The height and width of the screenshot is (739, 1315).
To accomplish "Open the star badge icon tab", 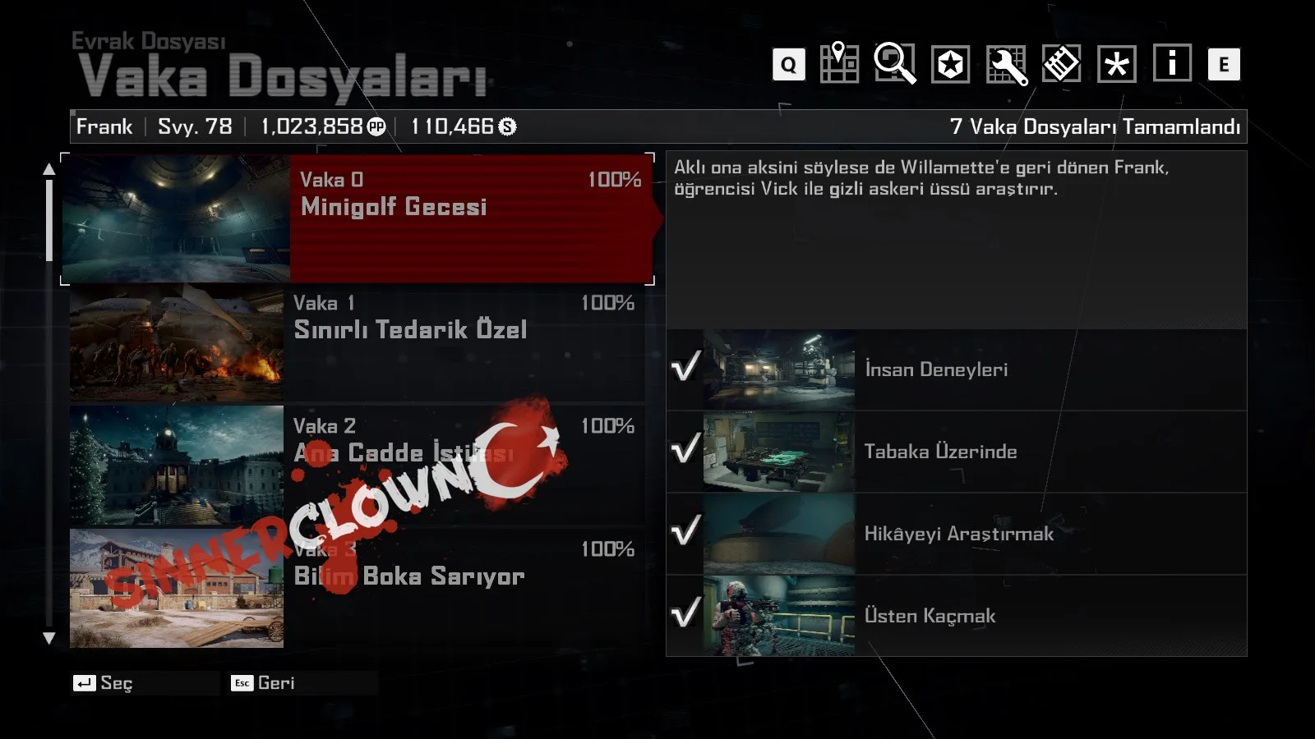I will tap(950, 64).
